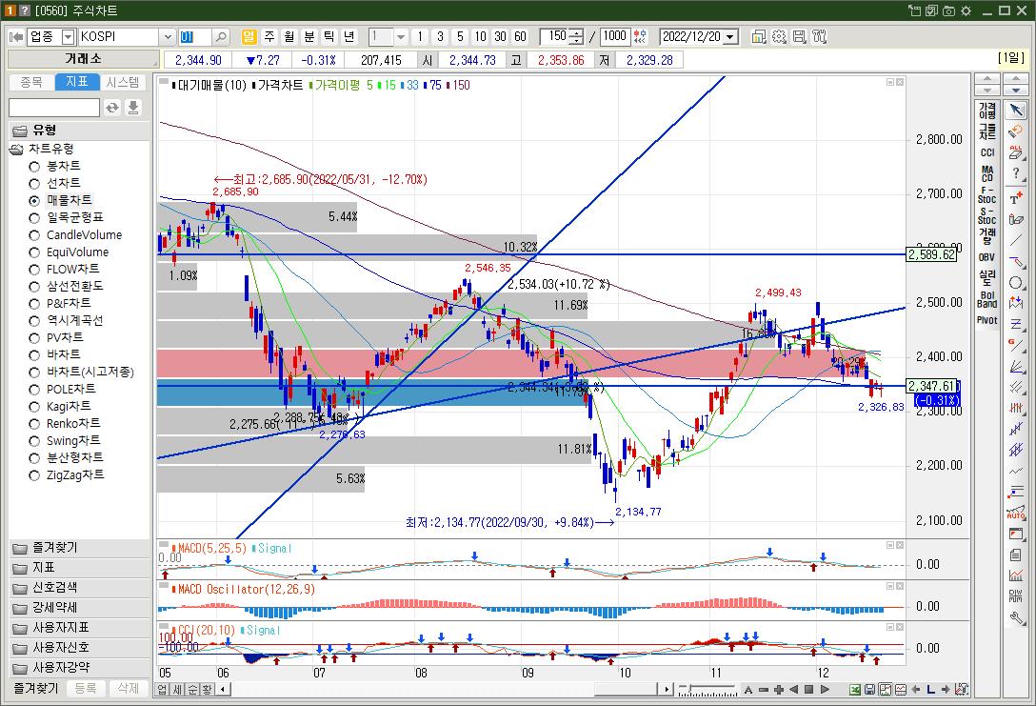Click the 60 minute interval button
Viewport: 1036px width, 706px height.
[x=521, y=37]
